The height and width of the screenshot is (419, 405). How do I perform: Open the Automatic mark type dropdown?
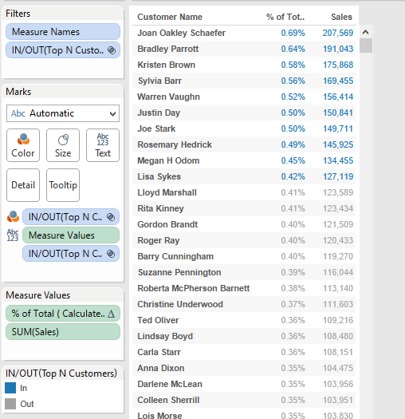[x=63, y=113]
